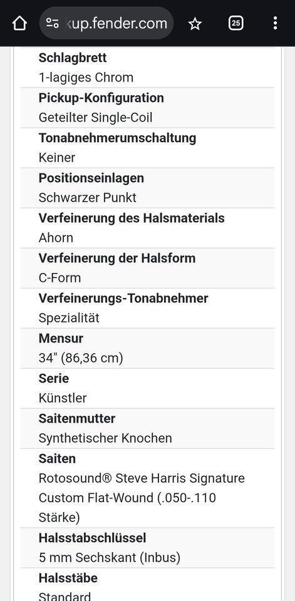This screenshot has height=601, width=295.
Task: Tap the C-Form neck shape value
Action: click(60, 277)
